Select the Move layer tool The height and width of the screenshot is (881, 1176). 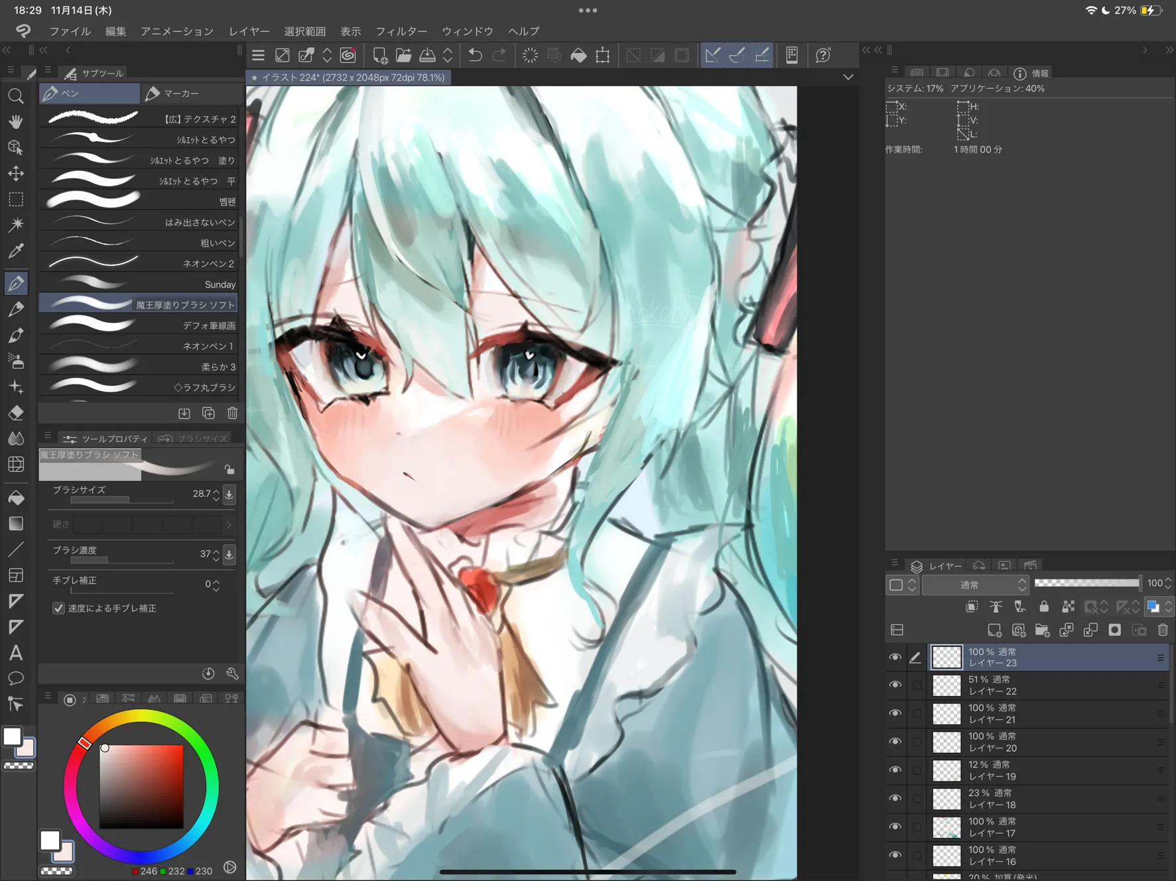point(15,173)
